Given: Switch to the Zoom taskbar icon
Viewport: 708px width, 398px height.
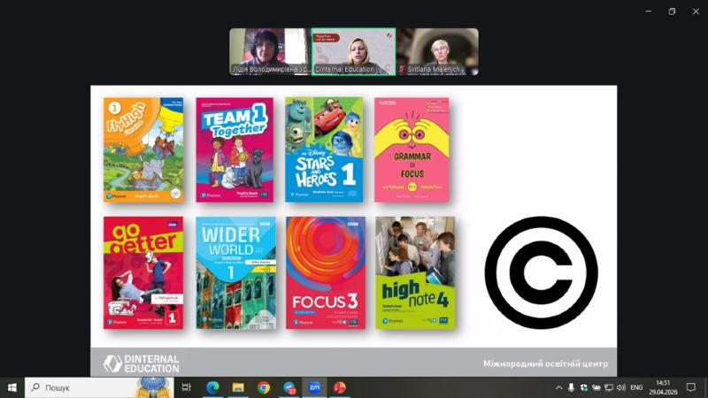Looking at the screenshot, I should pyautogui.click(x=314, y=387).
